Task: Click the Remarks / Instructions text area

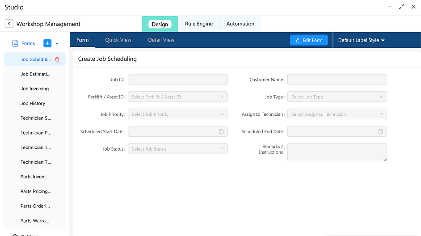Action: pyautogui.click(x=337, y=152)
